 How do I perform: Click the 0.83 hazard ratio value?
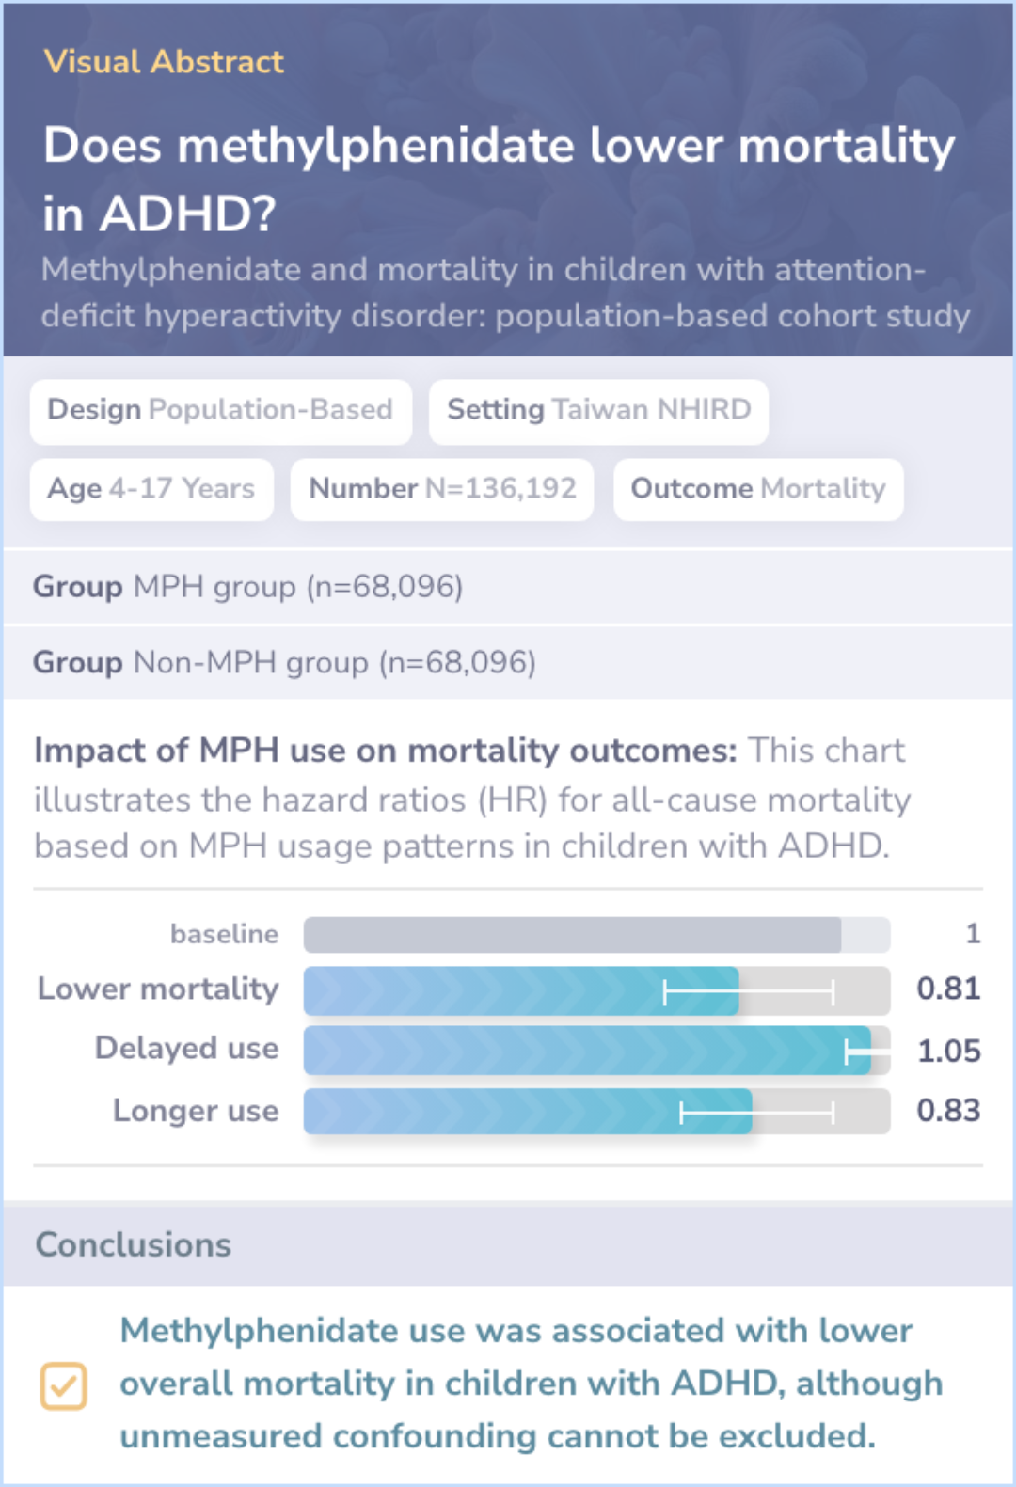(948, 1111)
